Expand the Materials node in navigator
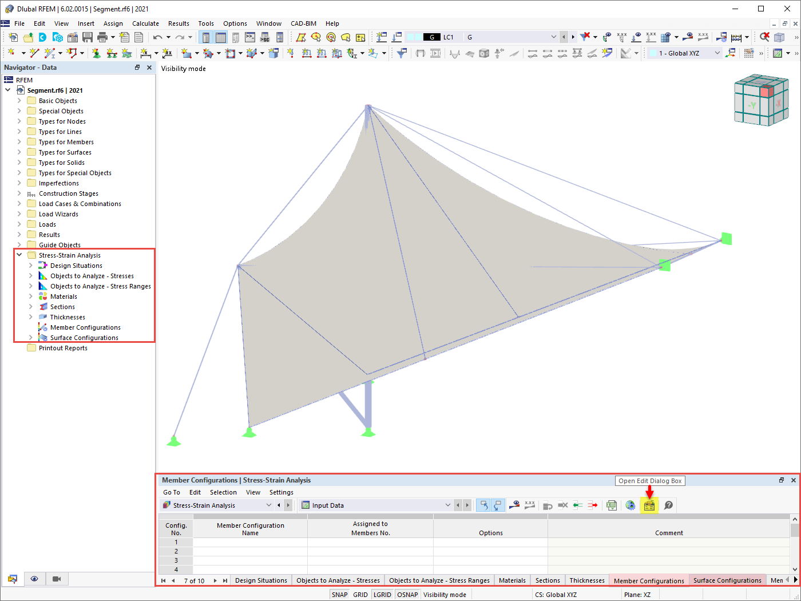Screen dimensions: 801x601 [31, 296]
